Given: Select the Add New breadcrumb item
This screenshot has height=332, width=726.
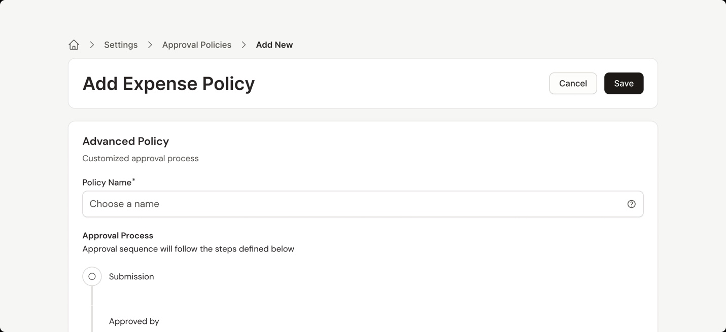Looking at the screenshot, I should coord(274,45).
